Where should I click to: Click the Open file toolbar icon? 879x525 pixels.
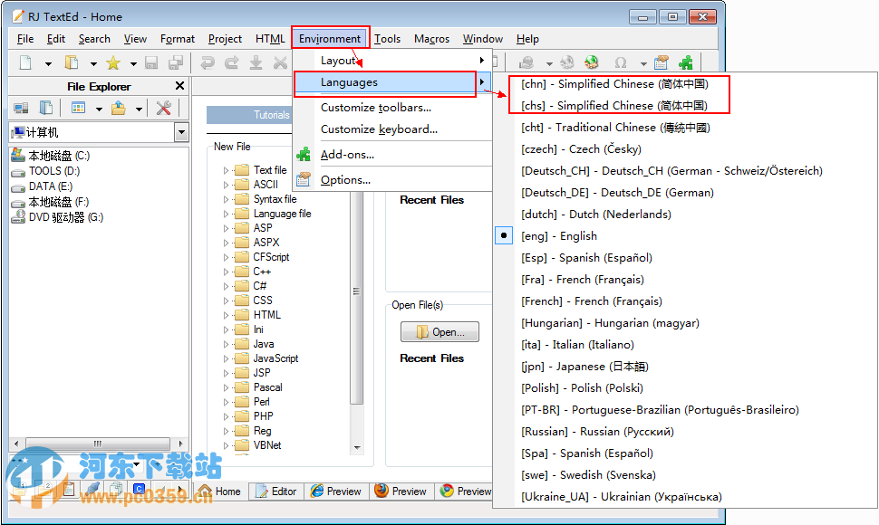pyautogui.click(x=72, y=62)
